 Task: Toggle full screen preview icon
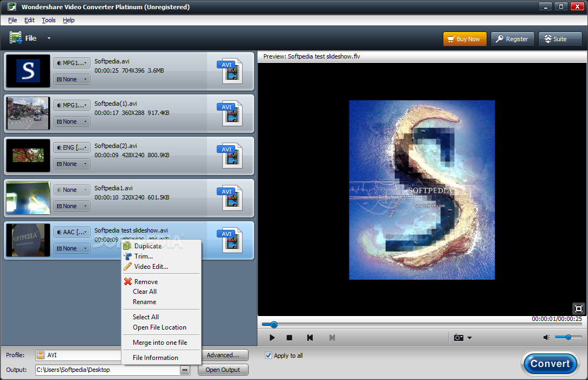coord(579,309)
